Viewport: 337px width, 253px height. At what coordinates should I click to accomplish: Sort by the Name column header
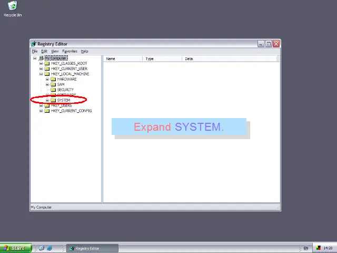tap(123, 59)
